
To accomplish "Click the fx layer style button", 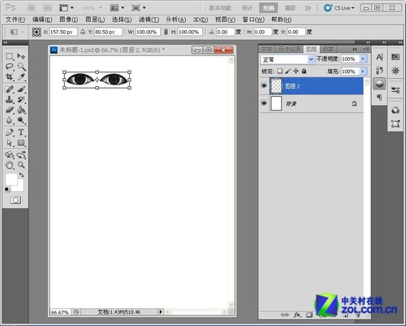I will 297,315.
